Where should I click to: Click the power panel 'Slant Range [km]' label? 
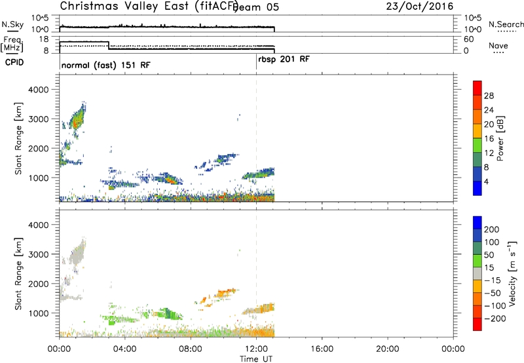18,138
